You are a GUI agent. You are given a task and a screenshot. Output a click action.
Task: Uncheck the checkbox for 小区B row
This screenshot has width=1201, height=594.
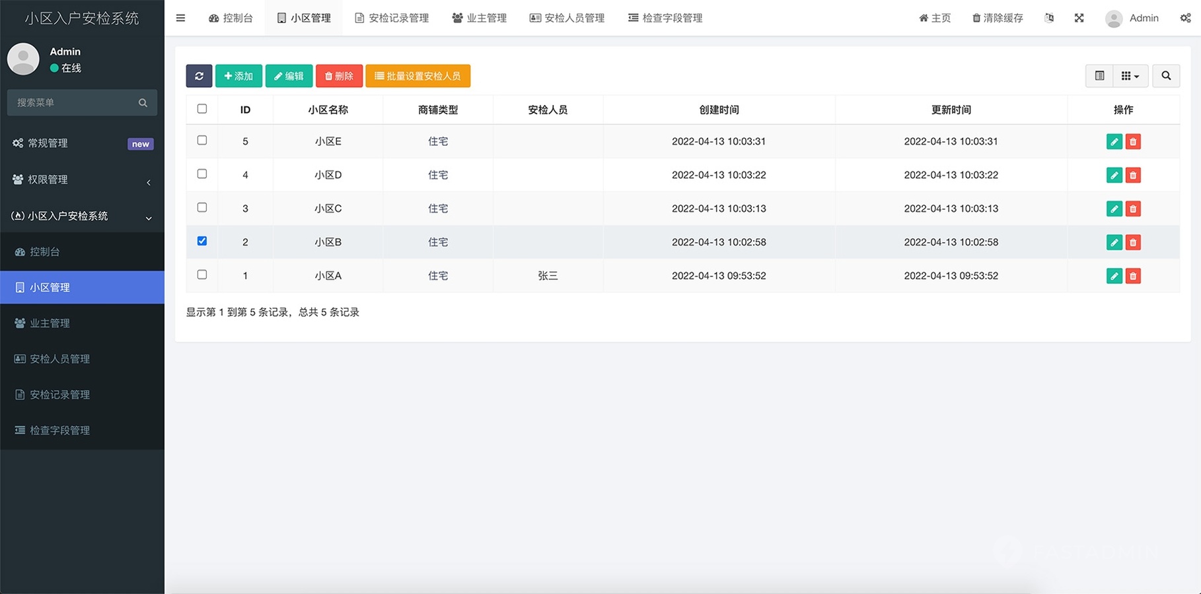click(202, 242)
